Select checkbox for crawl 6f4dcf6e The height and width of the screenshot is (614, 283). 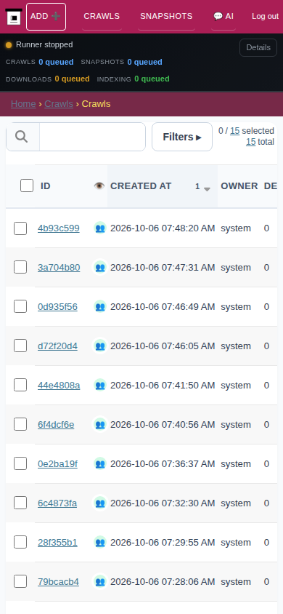click(20, 424)
